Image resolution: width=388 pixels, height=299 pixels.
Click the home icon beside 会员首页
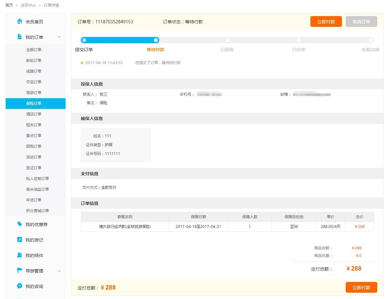click(20, 21)
